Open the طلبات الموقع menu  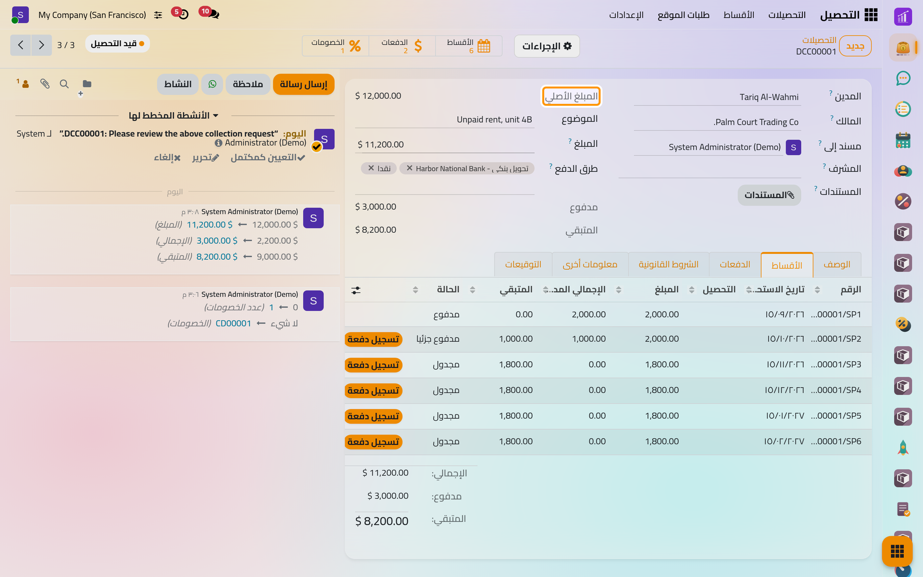[x=683, y=15]
